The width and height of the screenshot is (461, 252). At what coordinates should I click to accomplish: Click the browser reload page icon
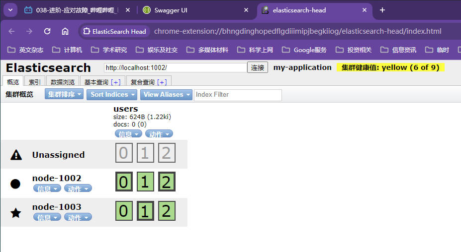(47, 31)
